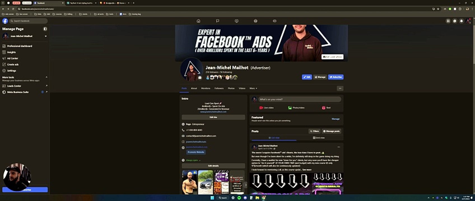Click See more on the post text
The height and width of the screenshot is (201, 475).
[x=307, y=169]
